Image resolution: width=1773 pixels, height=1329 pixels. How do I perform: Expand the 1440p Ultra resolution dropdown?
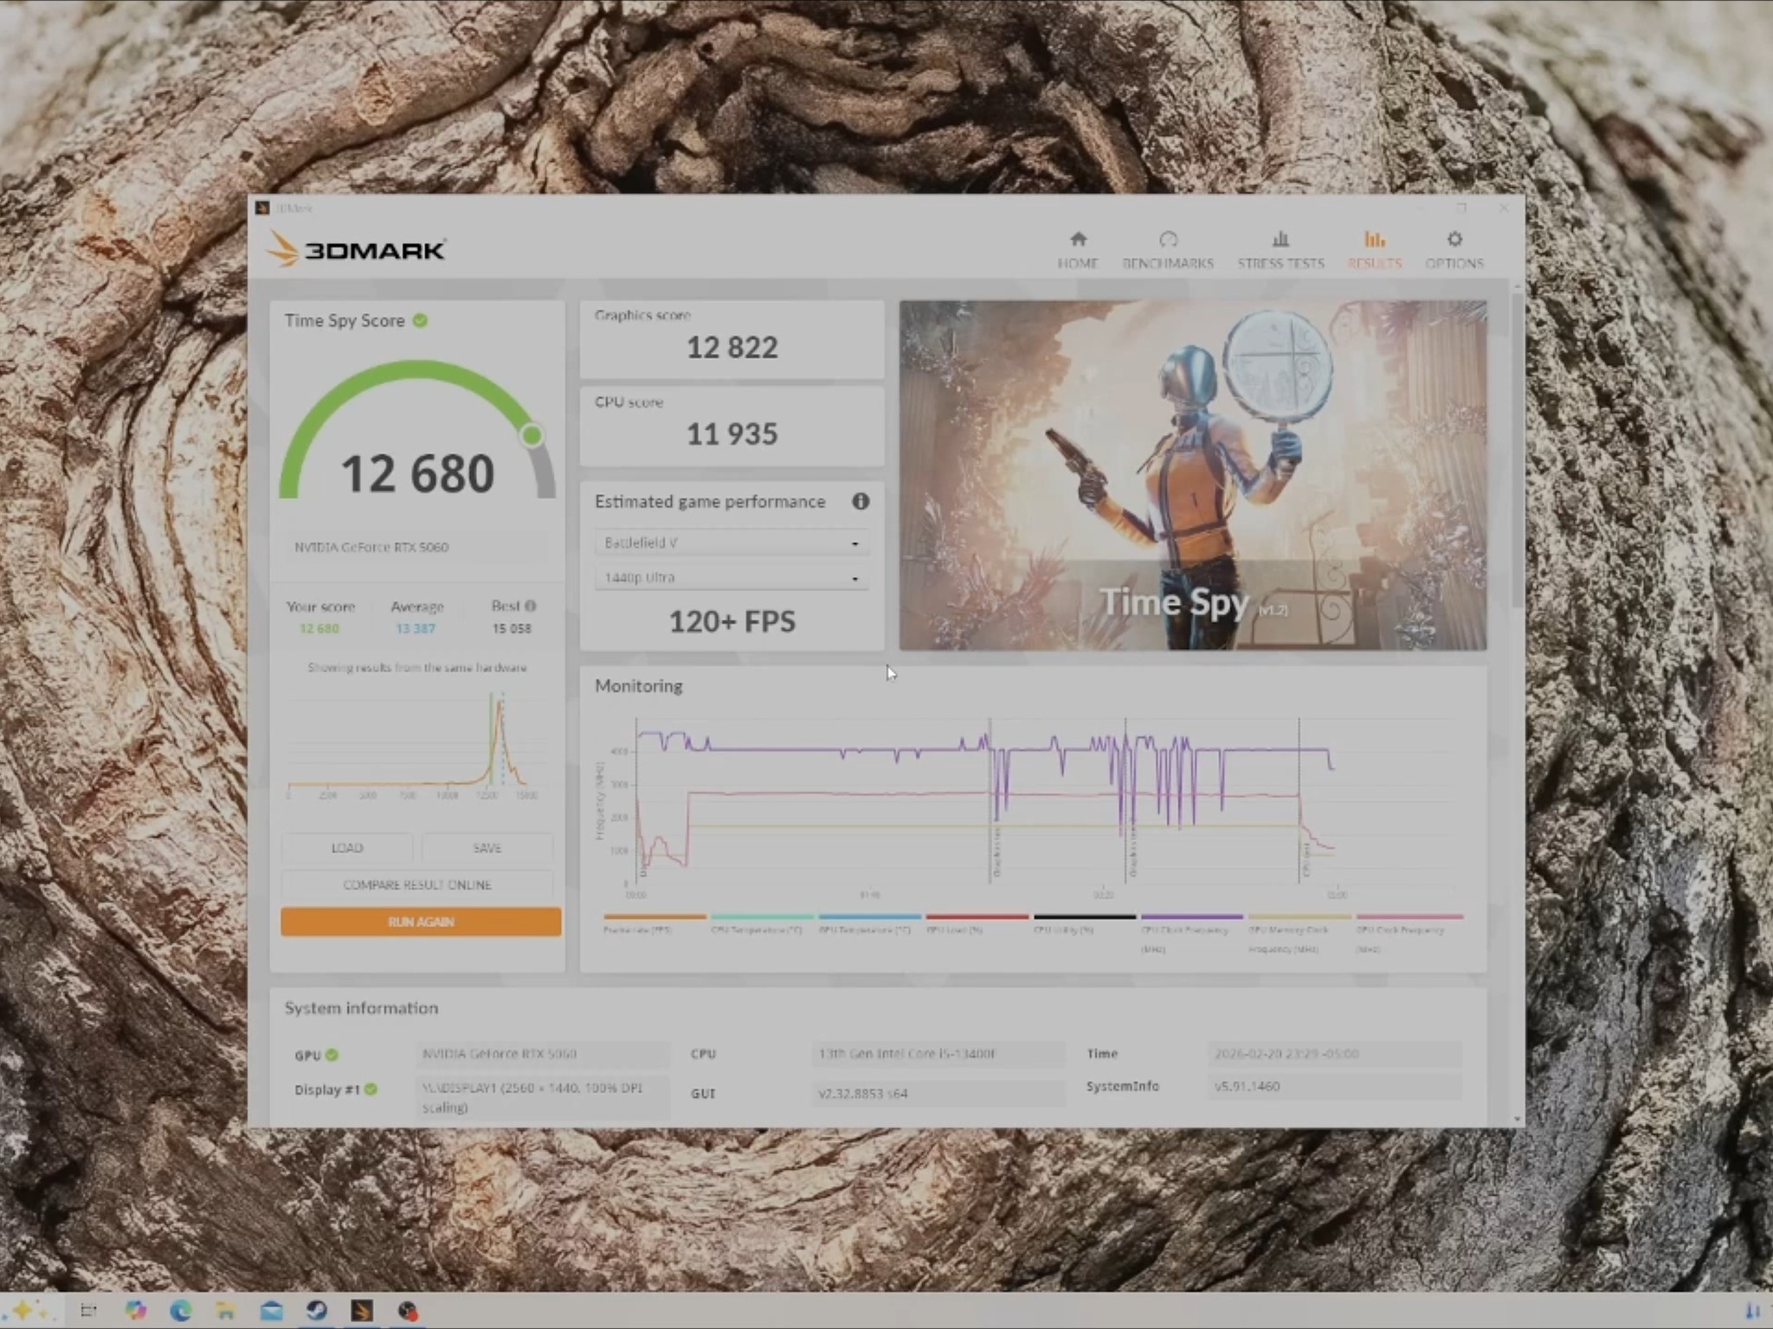[x=732, y=577]
